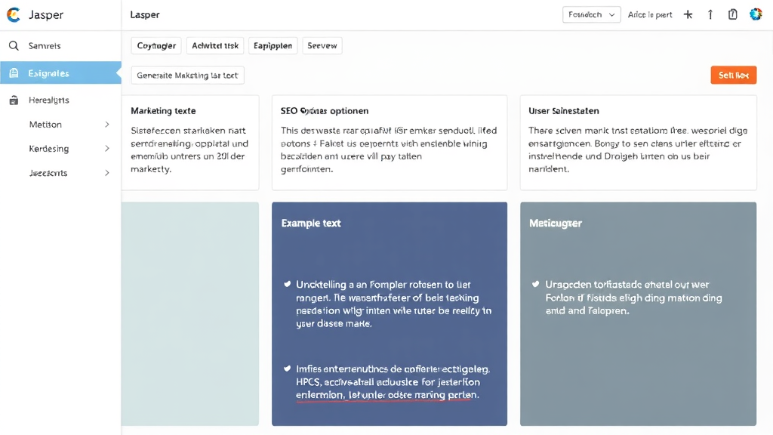Open the colorful profile avatar icon
This screenshot has height=435, width=773.
pos(756,14)
